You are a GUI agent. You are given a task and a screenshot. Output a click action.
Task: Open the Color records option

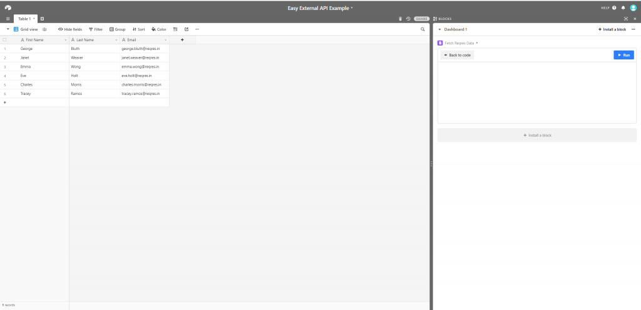click(x=159, y=29)
